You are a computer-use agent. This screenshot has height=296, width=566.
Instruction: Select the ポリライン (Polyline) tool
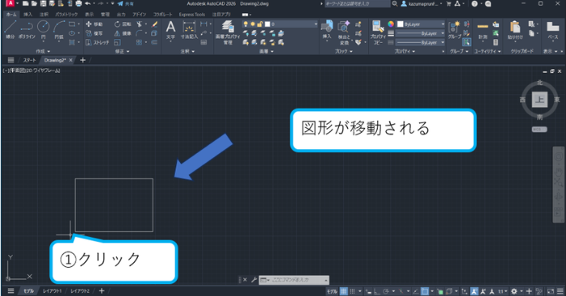pos(27,29)
